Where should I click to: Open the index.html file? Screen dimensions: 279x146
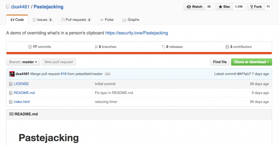point(22,102)
